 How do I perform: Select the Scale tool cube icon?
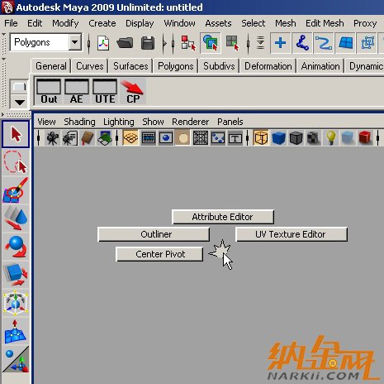point(16,275)
